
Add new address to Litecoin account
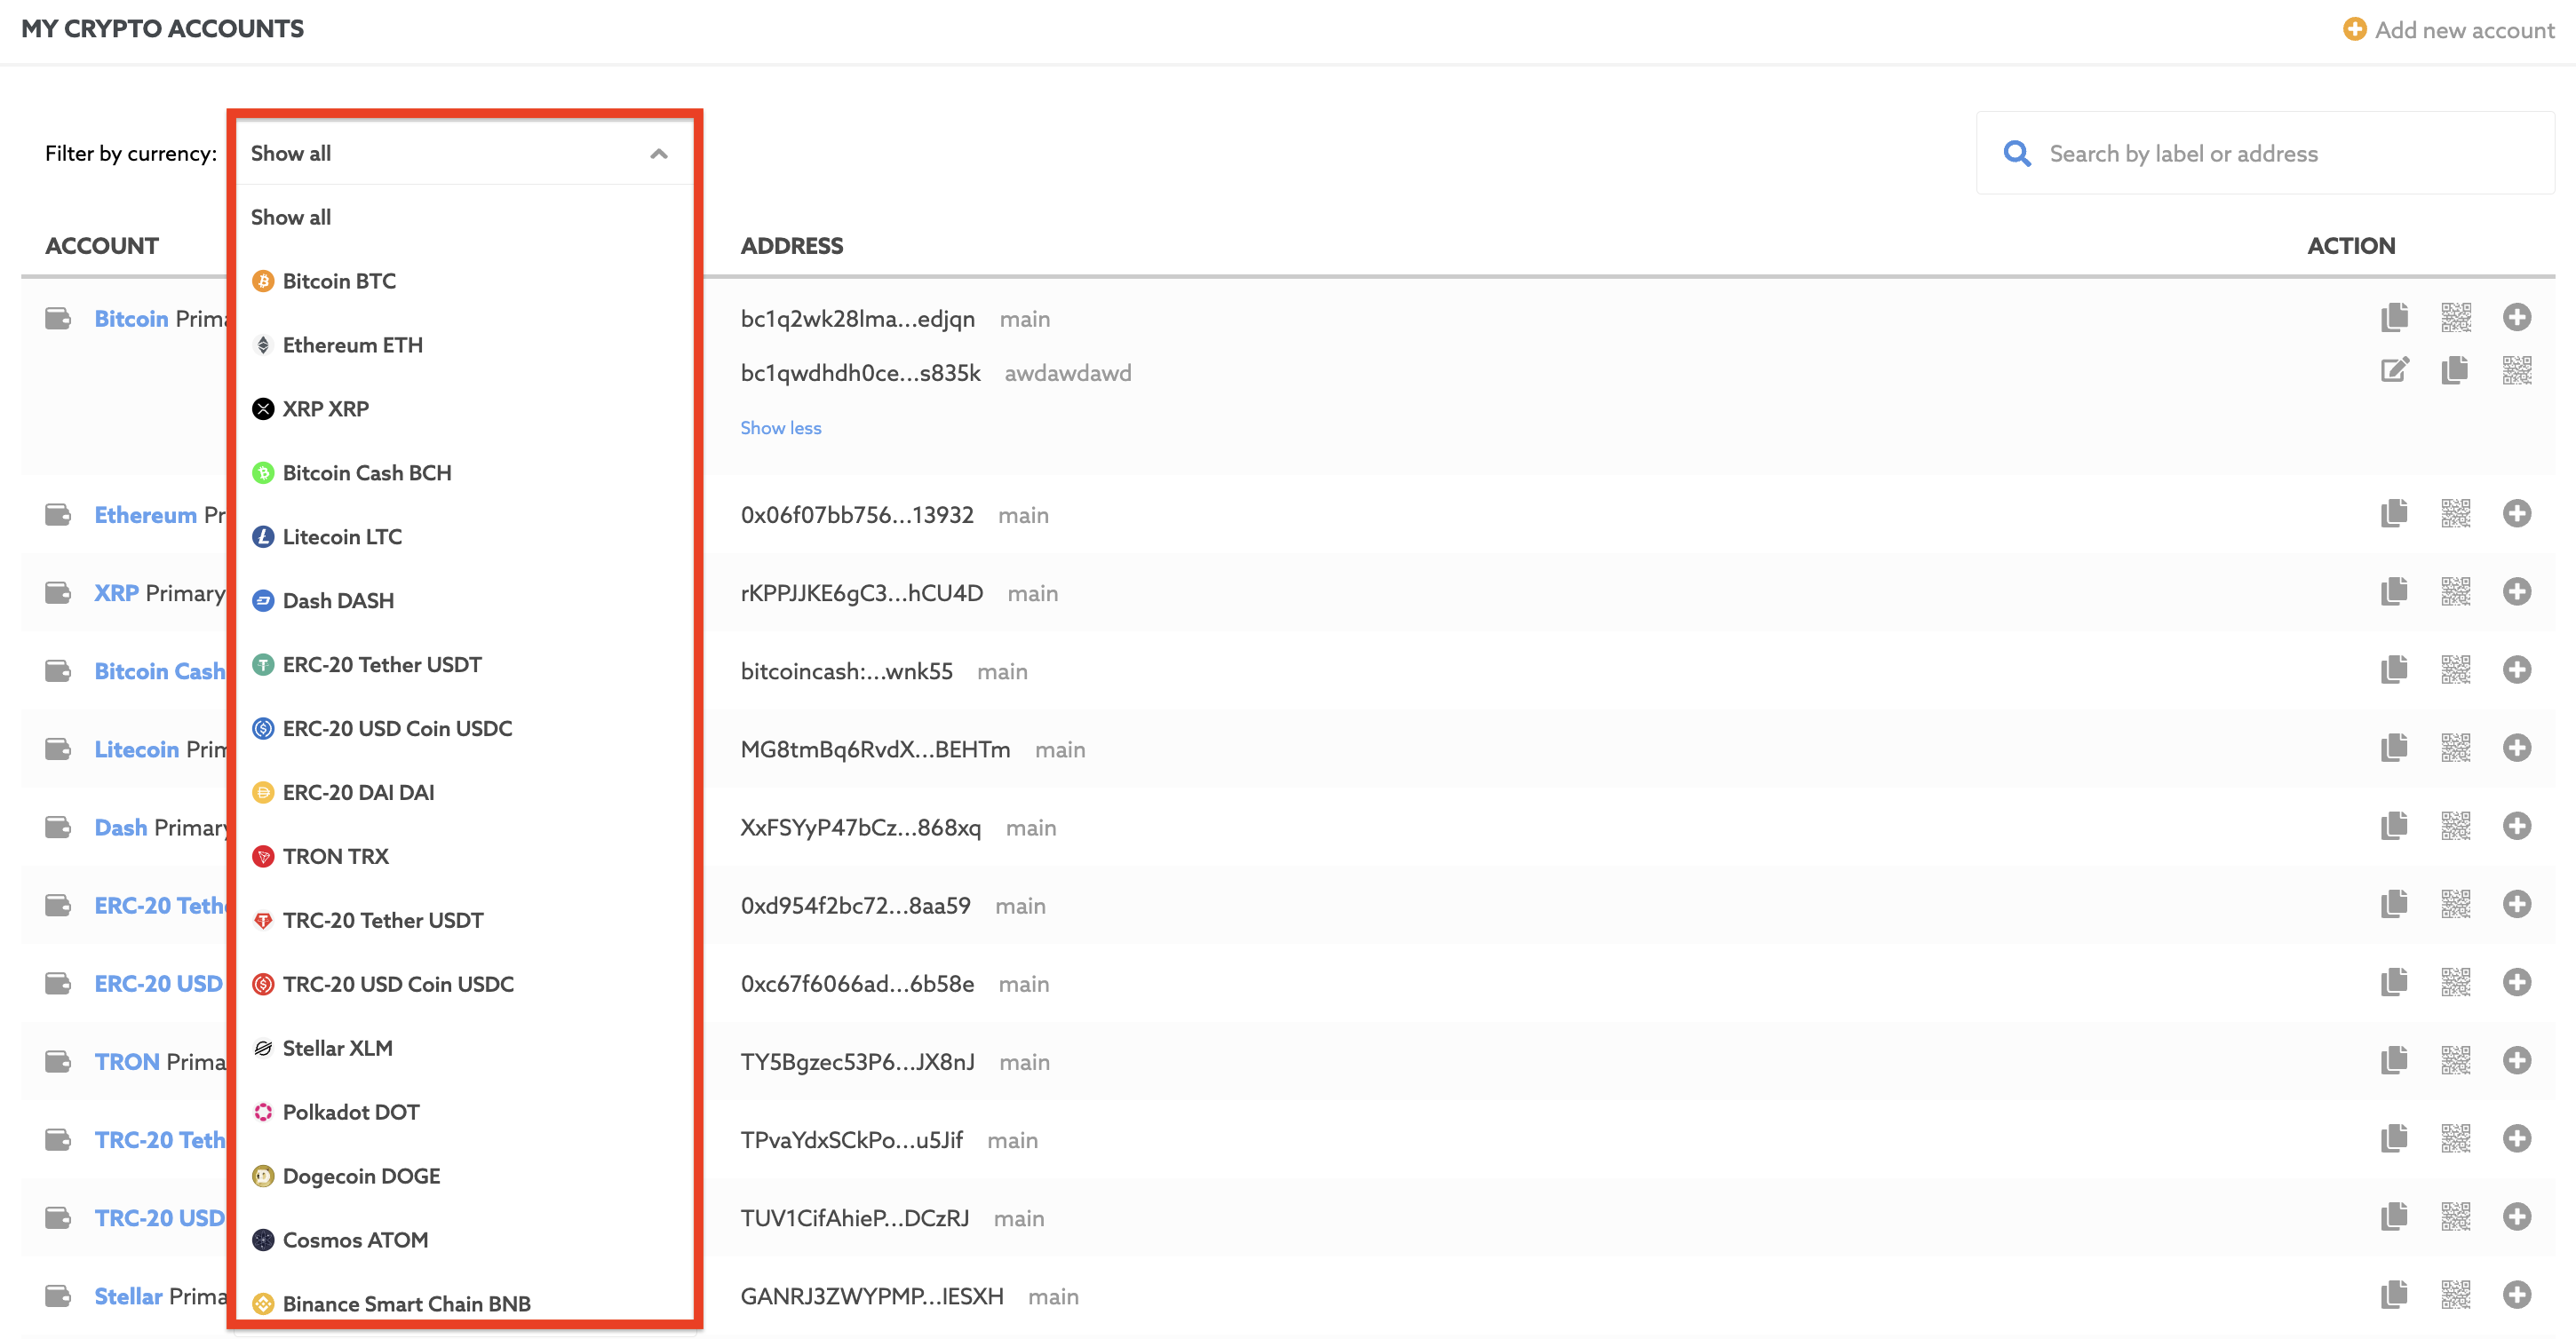(x=2517, y=748)
